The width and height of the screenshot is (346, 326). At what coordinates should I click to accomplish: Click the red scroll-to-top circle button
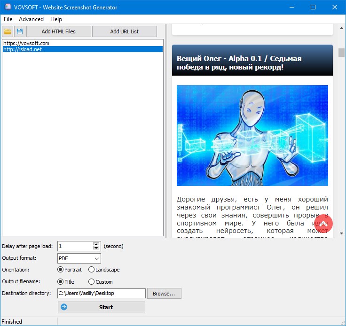tap(323, 224)
